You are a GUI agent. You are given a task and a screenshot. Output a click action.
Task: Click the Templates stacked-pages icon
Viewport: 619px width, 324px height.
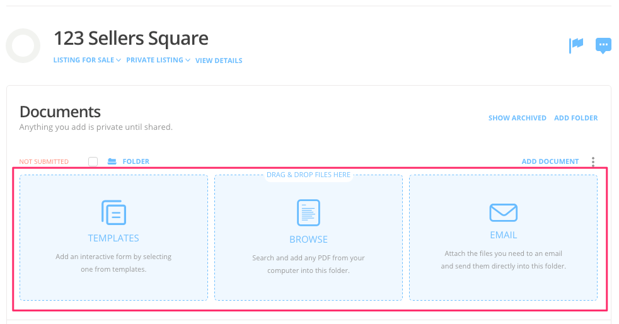coord(113,212)
